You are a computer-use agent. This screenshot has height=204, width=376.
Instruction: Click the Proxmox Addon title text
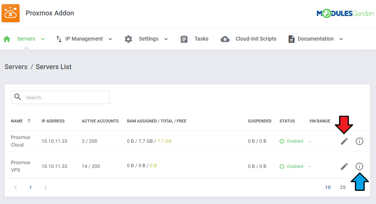pyautogui.click(x=50, y=13)
